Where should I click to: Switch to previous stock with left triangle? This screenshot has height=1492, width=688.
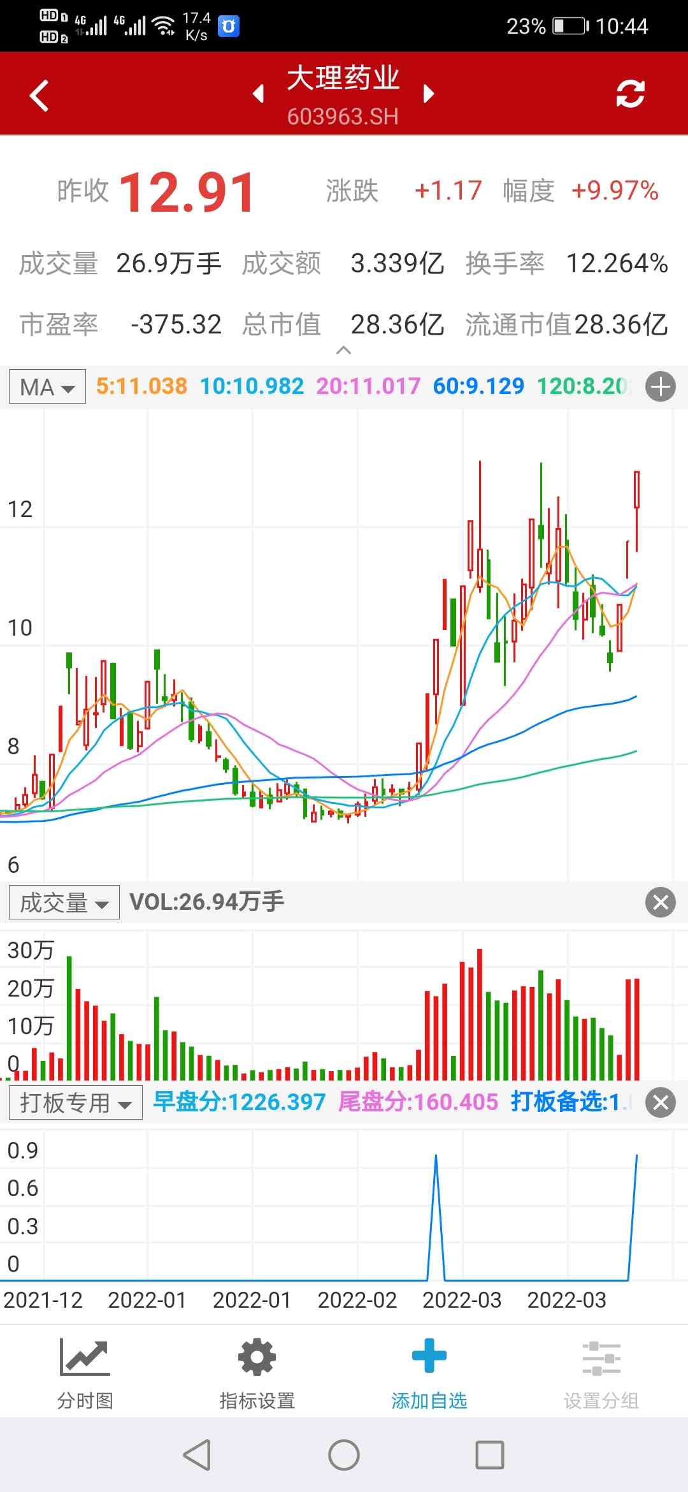[259, 94]
